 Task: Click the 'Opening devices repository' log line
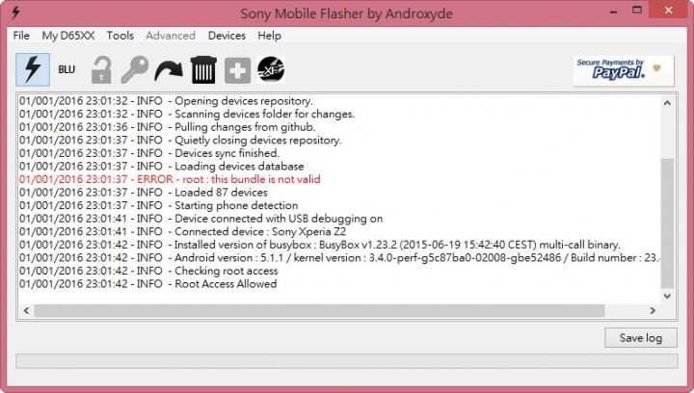click(x=166, y=101)
